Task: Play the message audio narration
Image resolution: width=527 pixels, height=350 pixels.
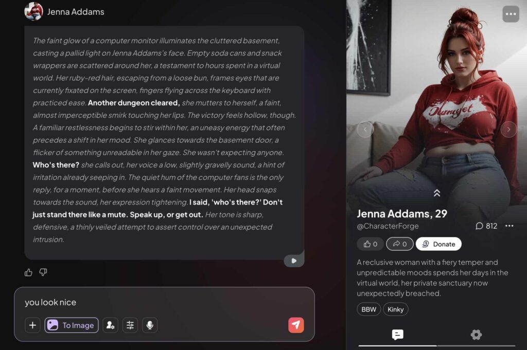Action: tap(293, 261)
